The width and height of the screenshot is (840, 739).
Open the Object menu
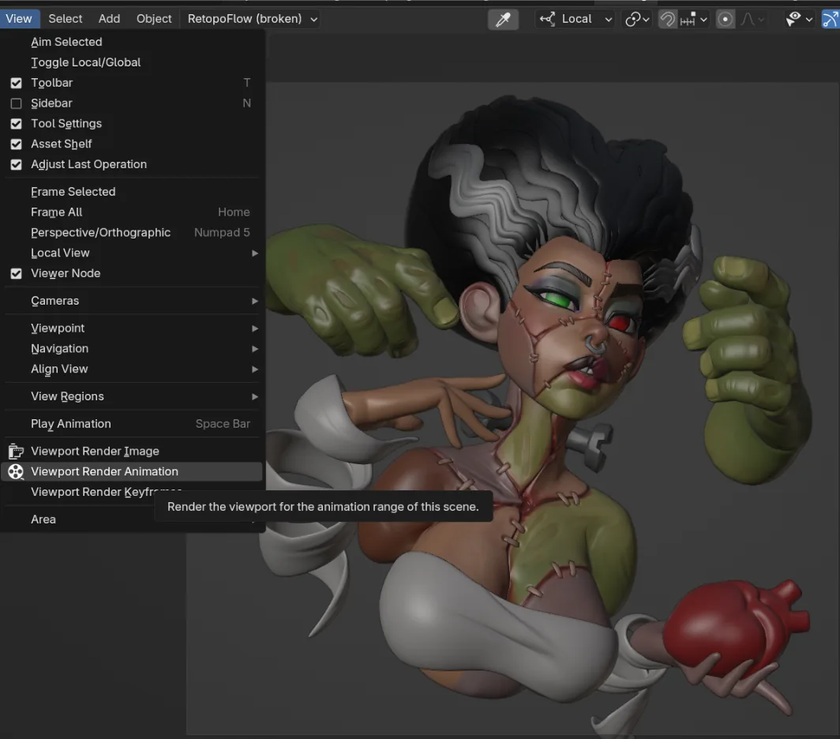click(x=154, y=19)
